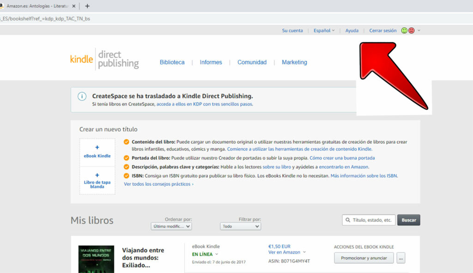This screenshot has width=473, height=273.
Task: Open the Biblioteca tab
Action: [x=172, y=62]
